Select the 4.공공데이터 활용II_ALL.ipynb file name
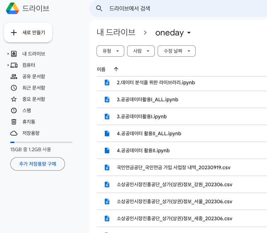This screenshot has width=267, height=233. coord(149,133)
